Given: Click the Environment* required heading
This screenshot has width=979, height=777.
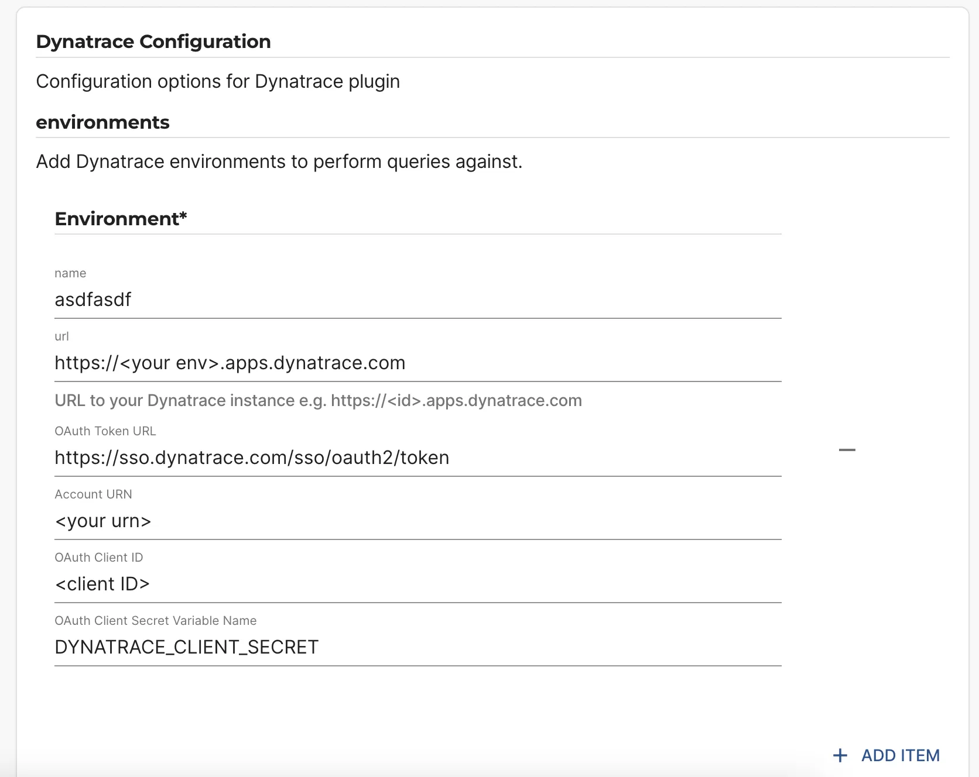Looking at the screenshot, I should coord(121,219).
